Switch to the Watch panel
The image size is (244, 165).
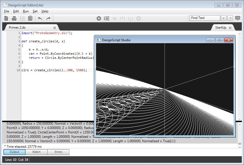point(36,152)
